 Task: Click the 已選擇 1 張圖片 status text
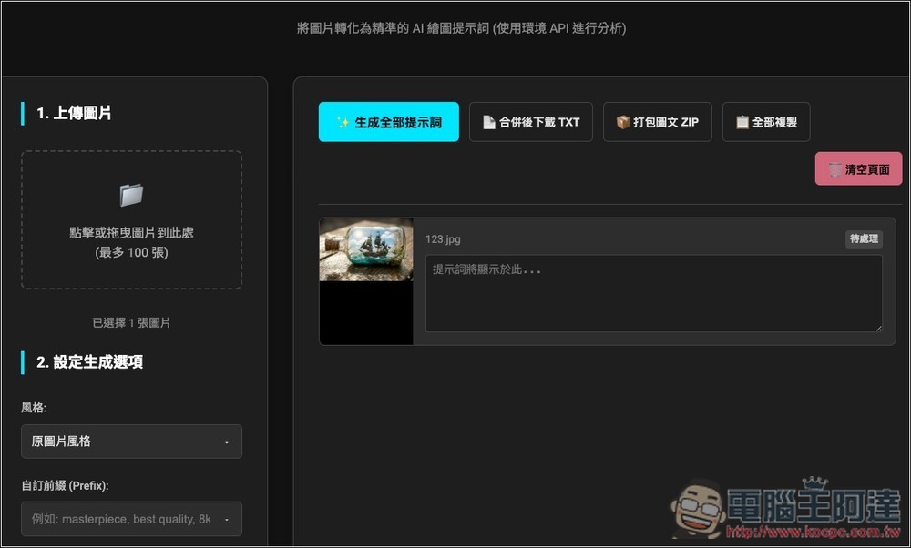pyautogui.click(x=131, y=323)
